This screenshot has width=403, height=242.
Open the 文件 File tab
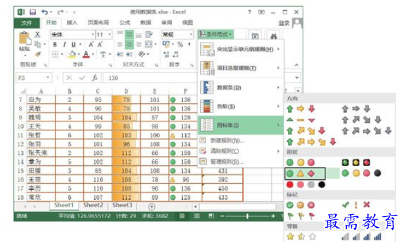coord(26,23)
